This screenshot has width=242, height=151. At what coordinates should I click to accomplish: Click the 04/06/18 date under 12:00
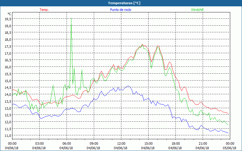(x=120, y=148)
